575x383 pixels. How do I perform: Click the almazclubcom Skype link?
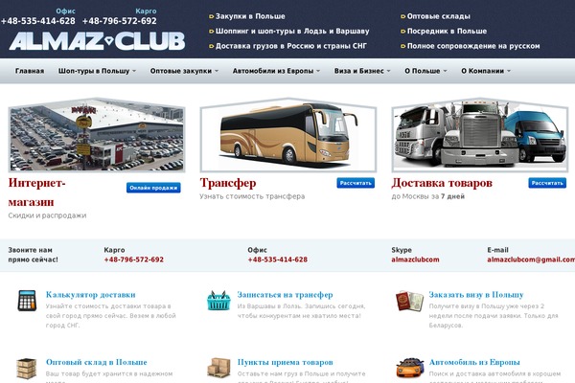pyautogui.click(x=415, y=259)
